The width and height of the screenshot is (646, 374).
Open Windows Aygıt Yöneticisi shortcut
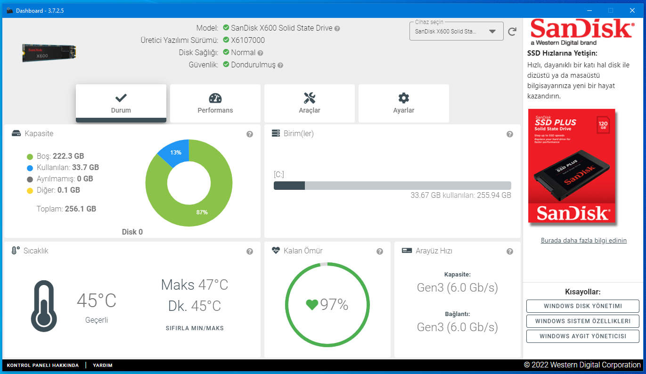(583, 336)
